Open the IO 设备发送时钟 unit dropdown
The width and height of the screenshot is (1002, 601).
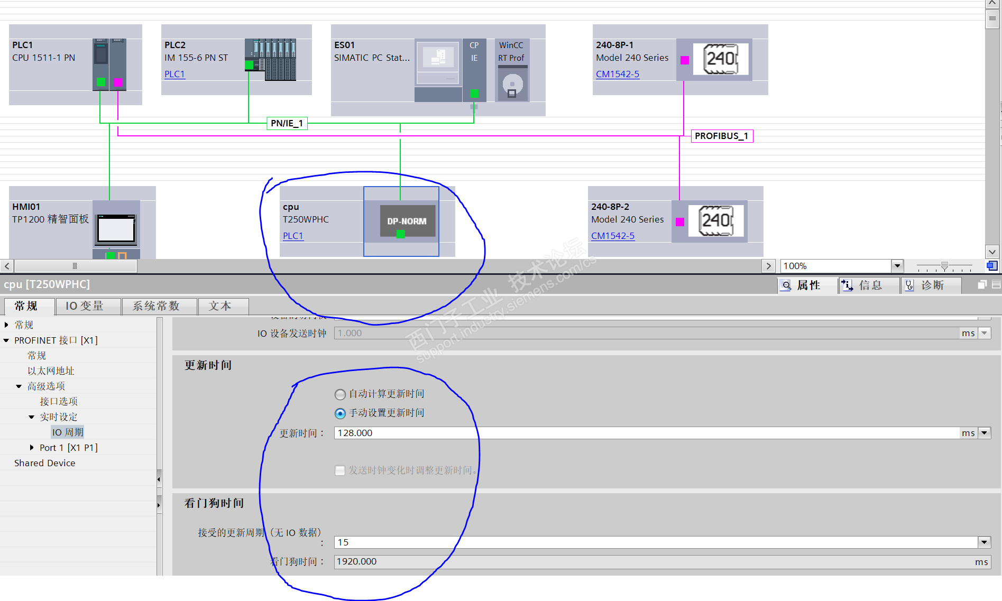[x=984, y=333]
